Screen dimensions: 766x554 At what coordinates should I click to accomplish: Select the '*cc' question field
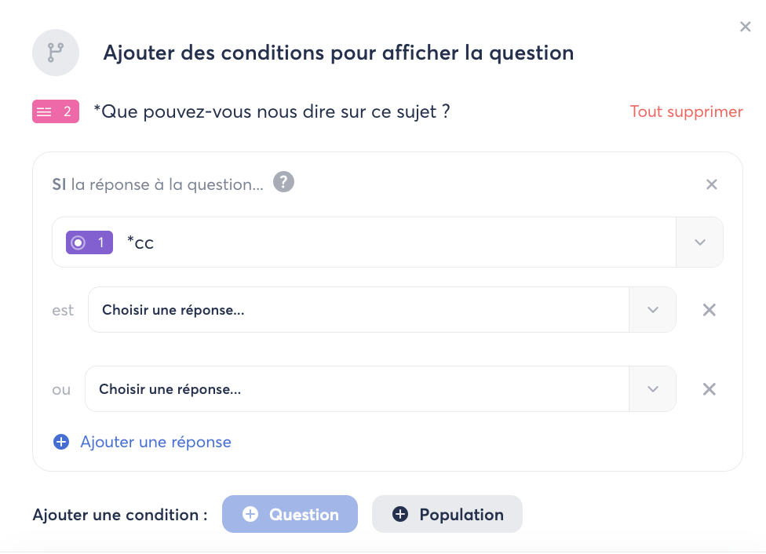pyautogui.click(x=392, y=242)
